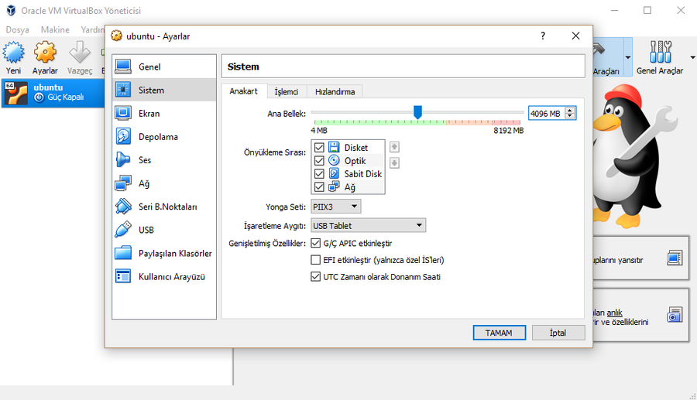
Task: Open the İşaretleme Aygıtı dropdown
Action: click(x=368, y=226)
